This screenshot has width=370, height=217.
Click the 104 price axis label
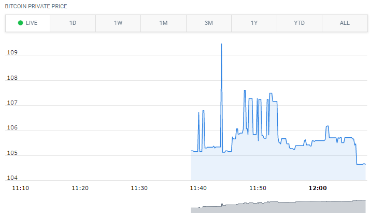pyautogui.click(x=12, y=178)
